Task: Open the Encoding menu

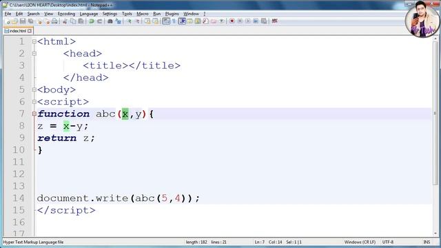Action: pos(66,14)
